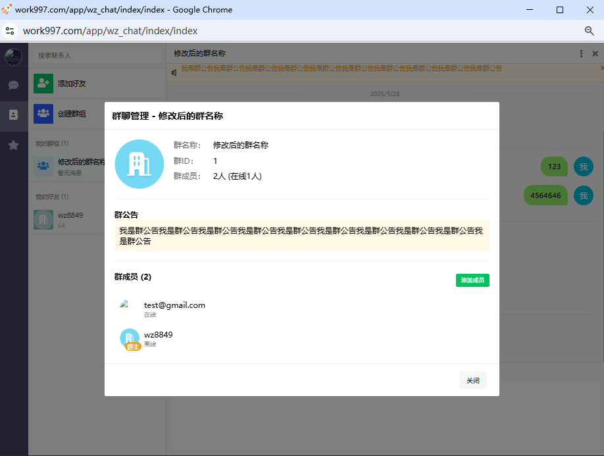Maximize the Chrome window
The height and width of the screenshot is (456, 604).
pyautogui.click(x=560, y=10)
